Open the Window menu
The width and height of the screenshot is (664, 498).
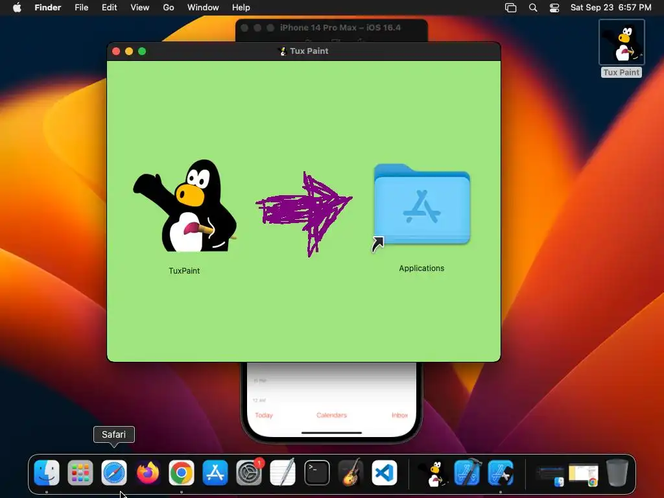click(x=203, y=8)
